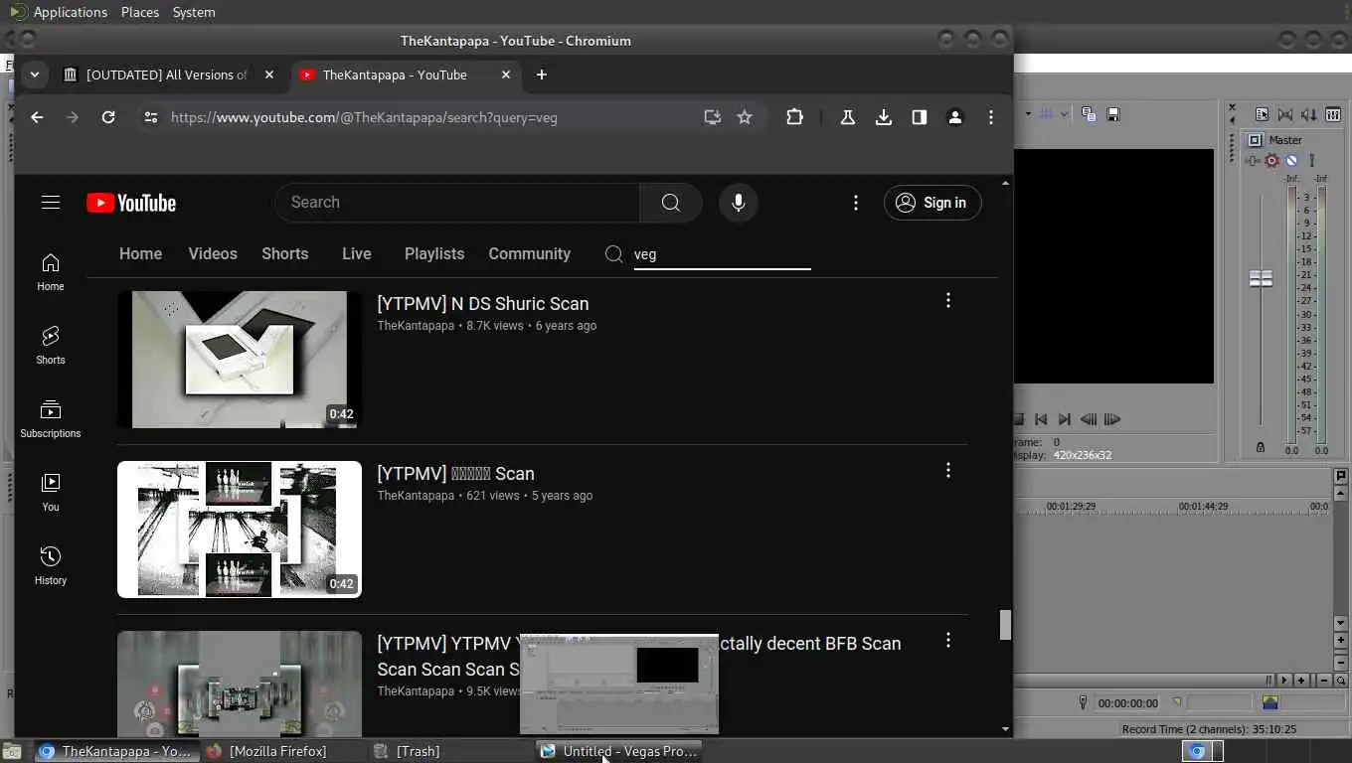Image resolution: width=1352 pixels, height=763 pixels.
Task: View site information icon beside the URL
Action: point(150,117)
